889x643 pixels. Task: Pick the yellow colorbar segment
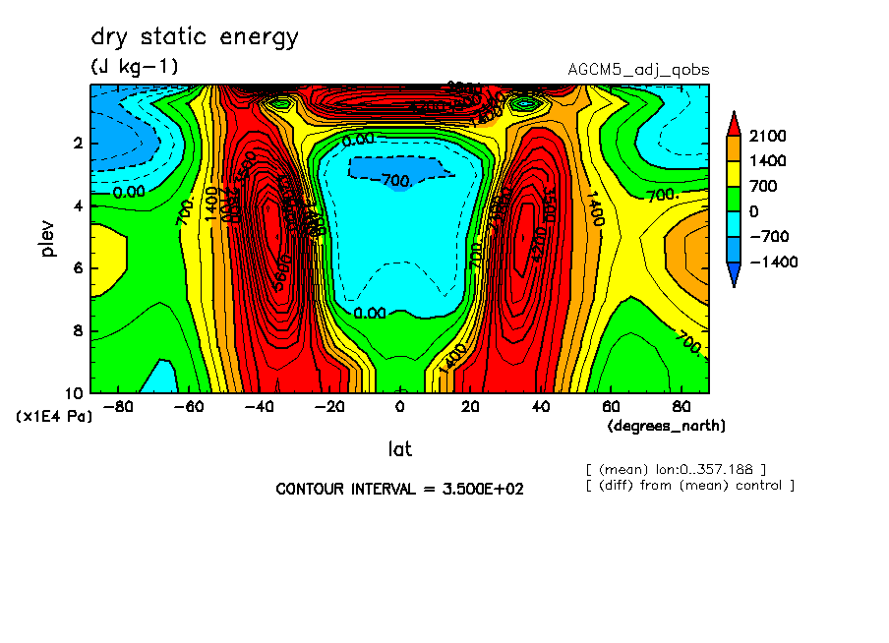click(x=734, y=174)
